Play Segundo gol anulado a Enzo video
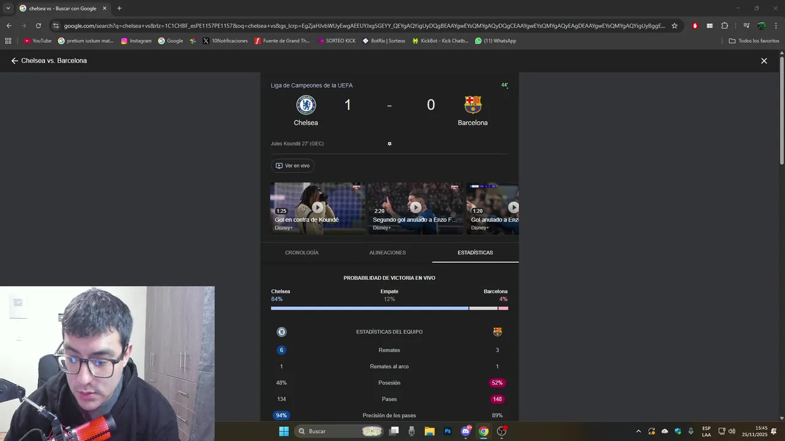Image resolution: width=785 pixels, height=441 pixels. click(416, 208)
